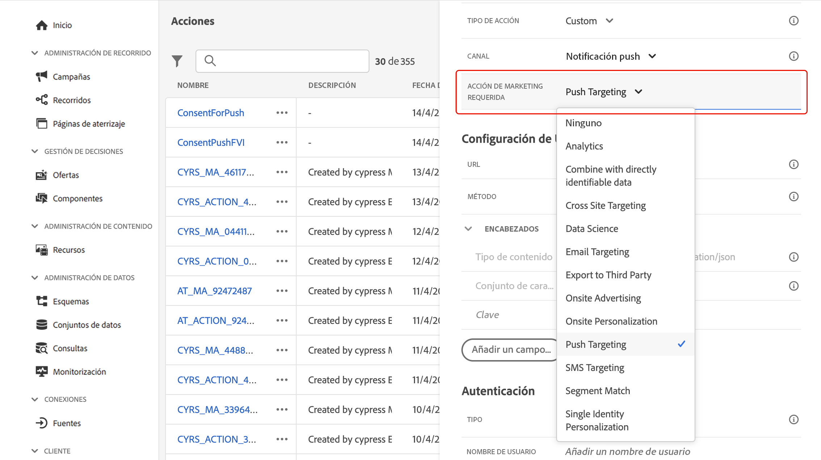This screenshot has height=460, width=821.
Task: Select Ninguno marketing action
Action: point(583,123)
